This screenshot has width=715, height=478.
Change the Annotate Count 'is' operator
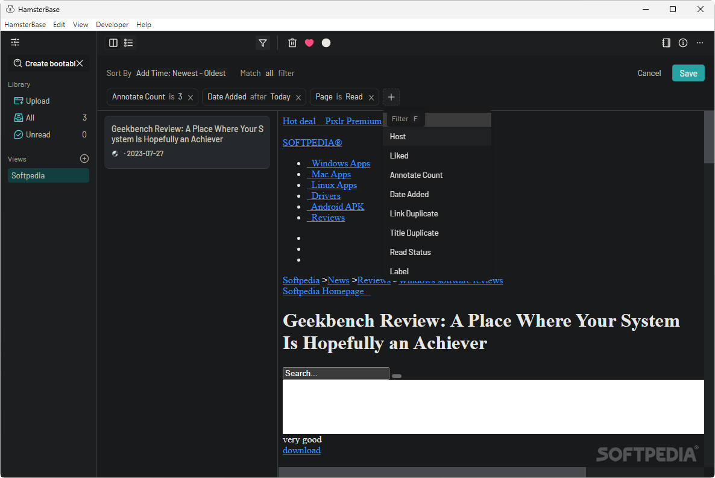pos(171,96)
